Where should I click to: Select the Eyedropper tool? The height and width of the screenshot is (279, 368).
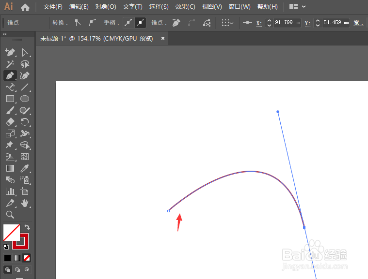point(25,168)
